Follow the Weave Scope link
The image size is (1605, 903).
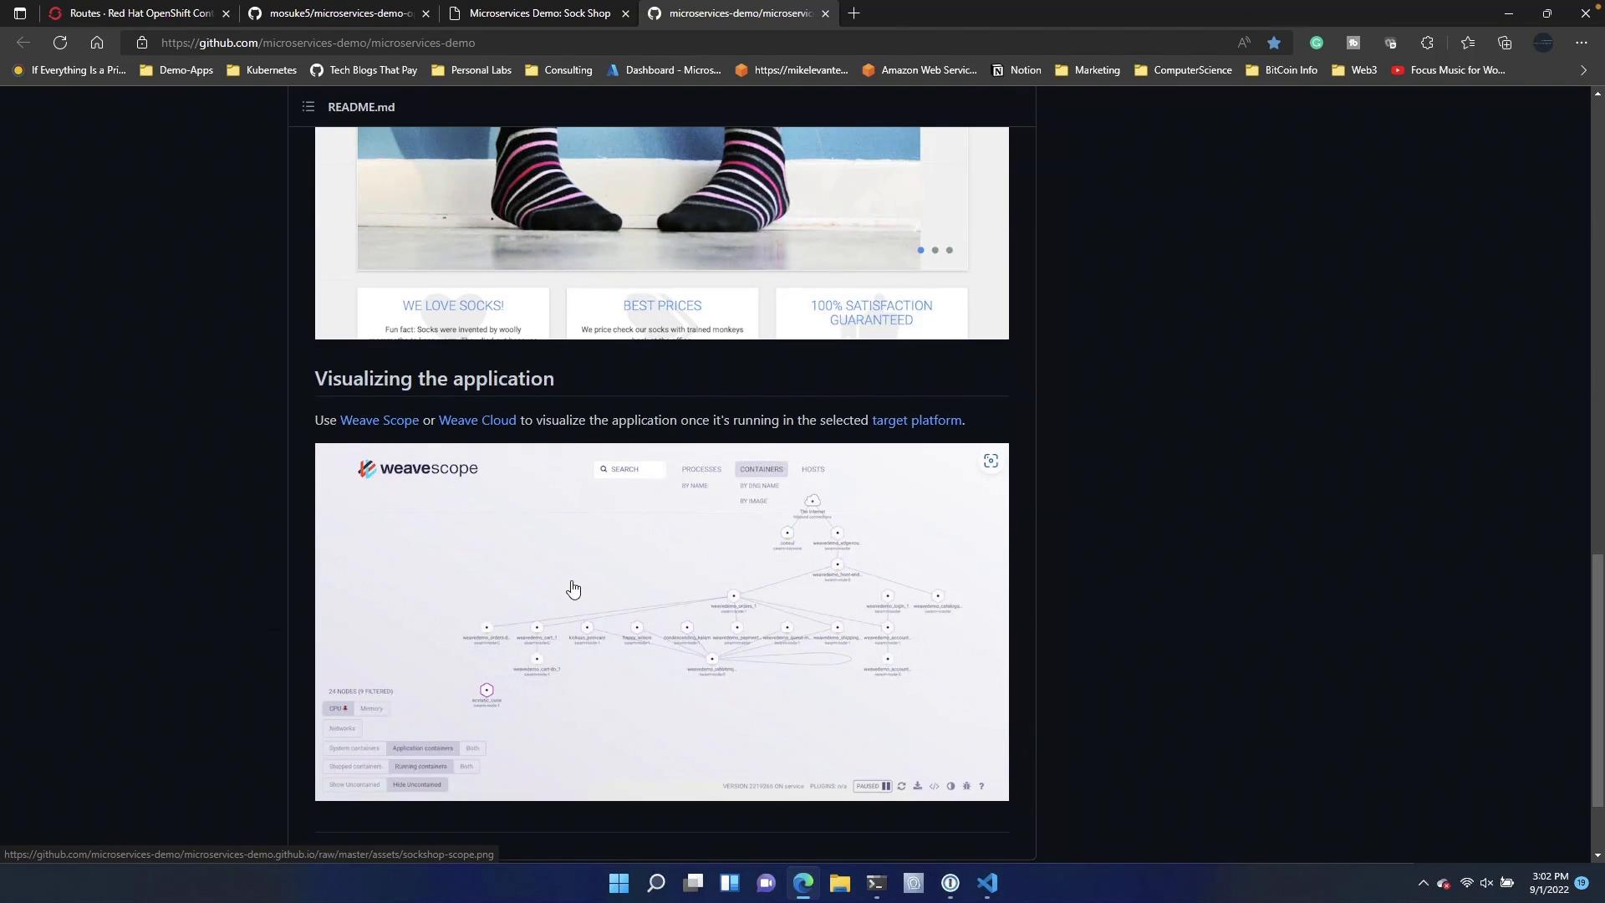point(380,421)
